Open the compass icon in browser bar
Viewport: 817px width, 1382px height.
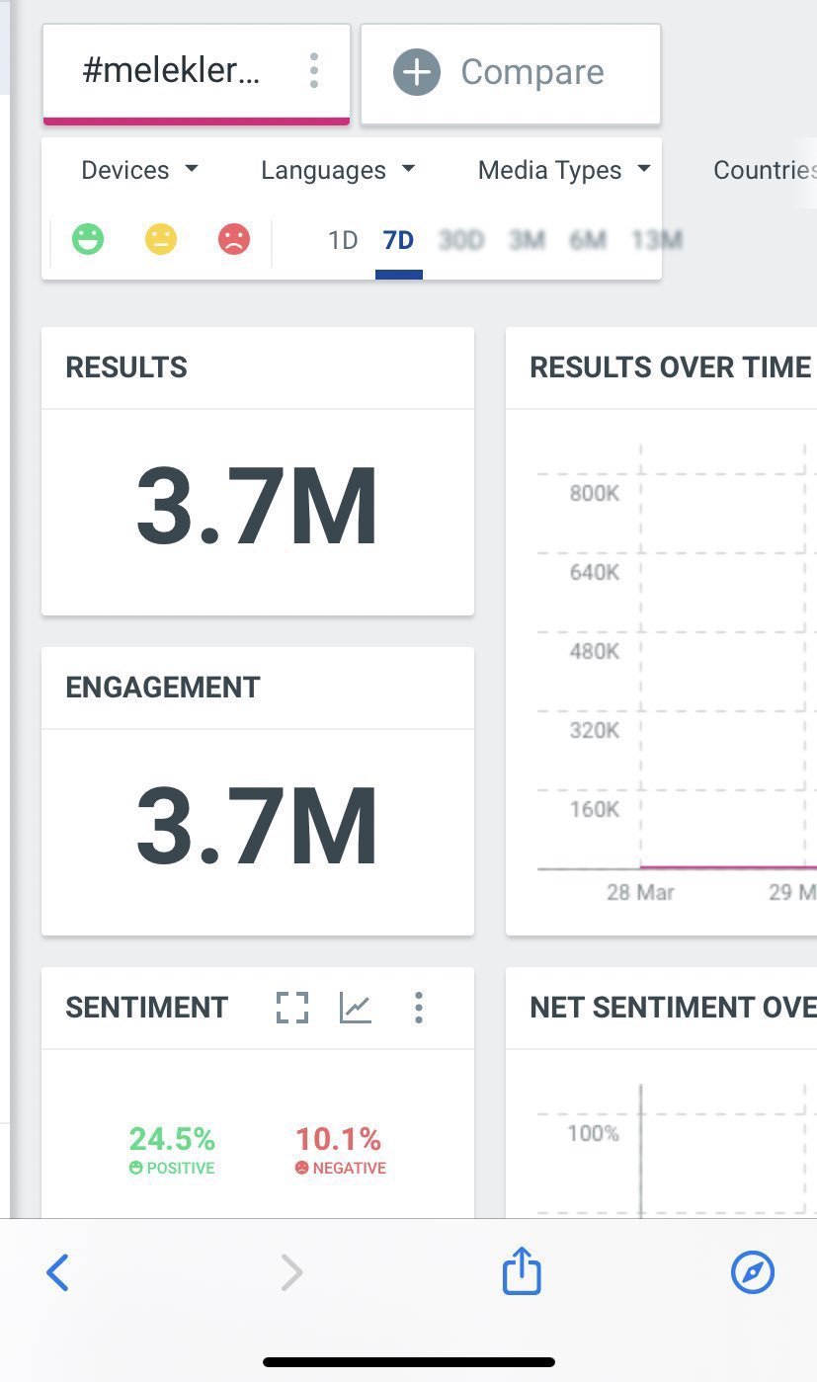pos(752,1272)
